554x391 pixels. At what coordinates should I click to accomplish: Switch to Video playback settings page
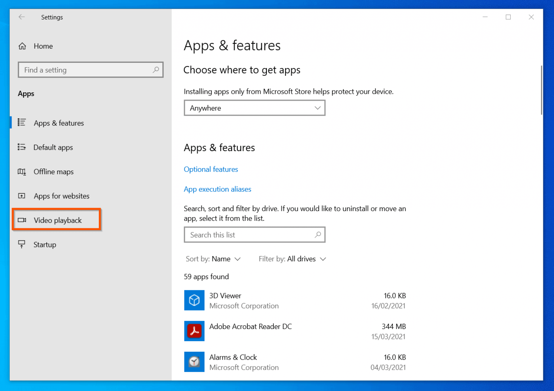(57, 220)
